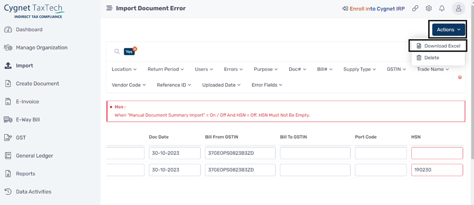The image size is (474, 205).
Task: Click the second row Port Code field
Action: [381, 170]
